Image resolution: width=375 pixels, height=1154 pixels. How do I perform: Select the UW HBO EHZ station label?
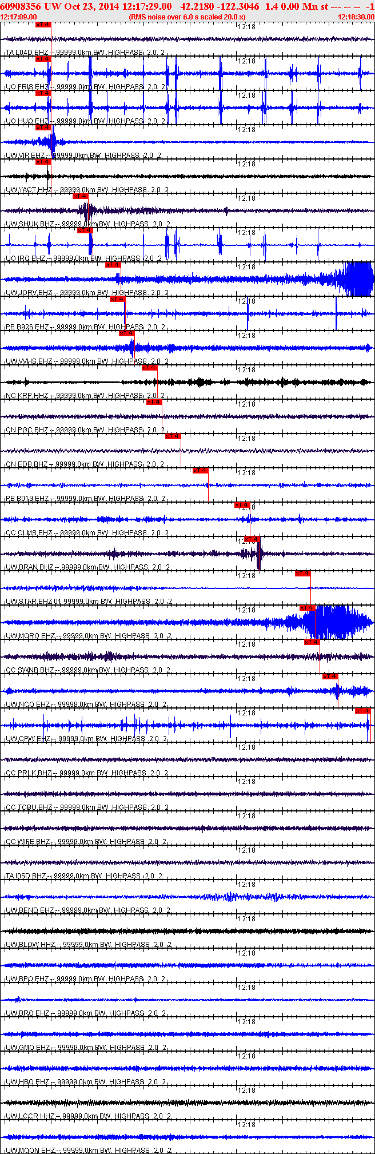tap(27, 1082)
